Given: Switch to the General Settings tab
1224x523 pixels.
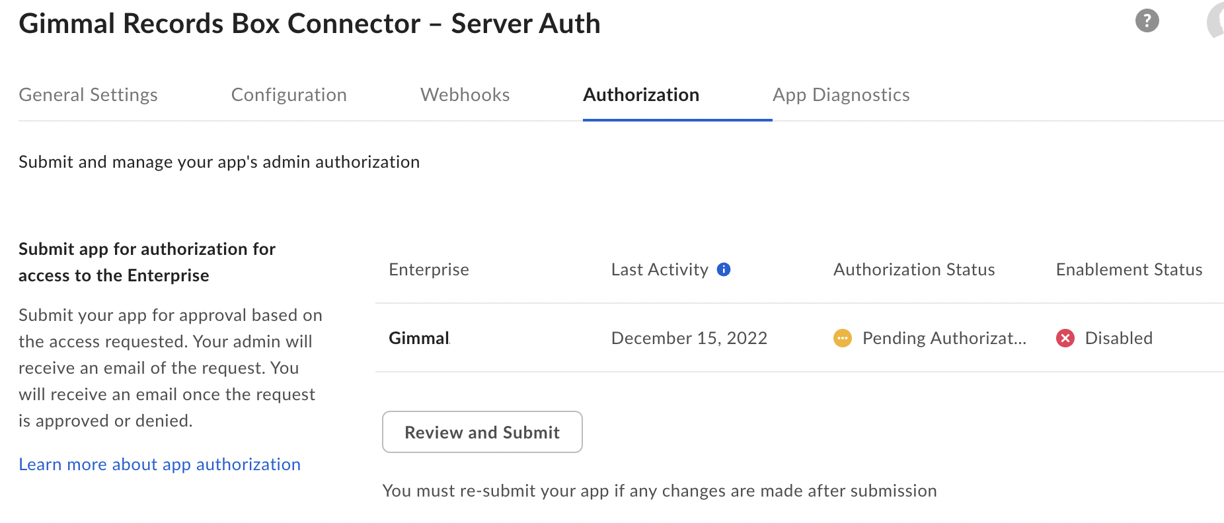Looking at the screenshot, I should point(88,95).
